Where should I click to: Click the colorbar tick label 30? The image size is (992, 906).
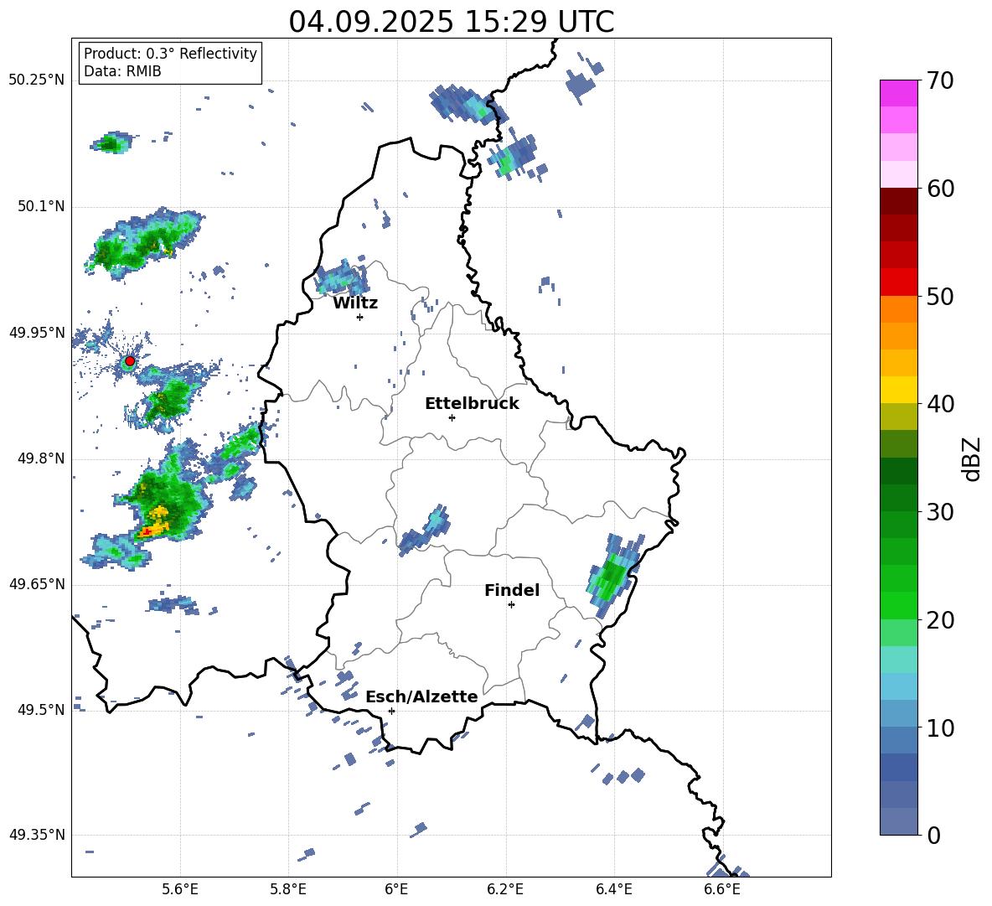pyautogui.click(x=940, y=512)
